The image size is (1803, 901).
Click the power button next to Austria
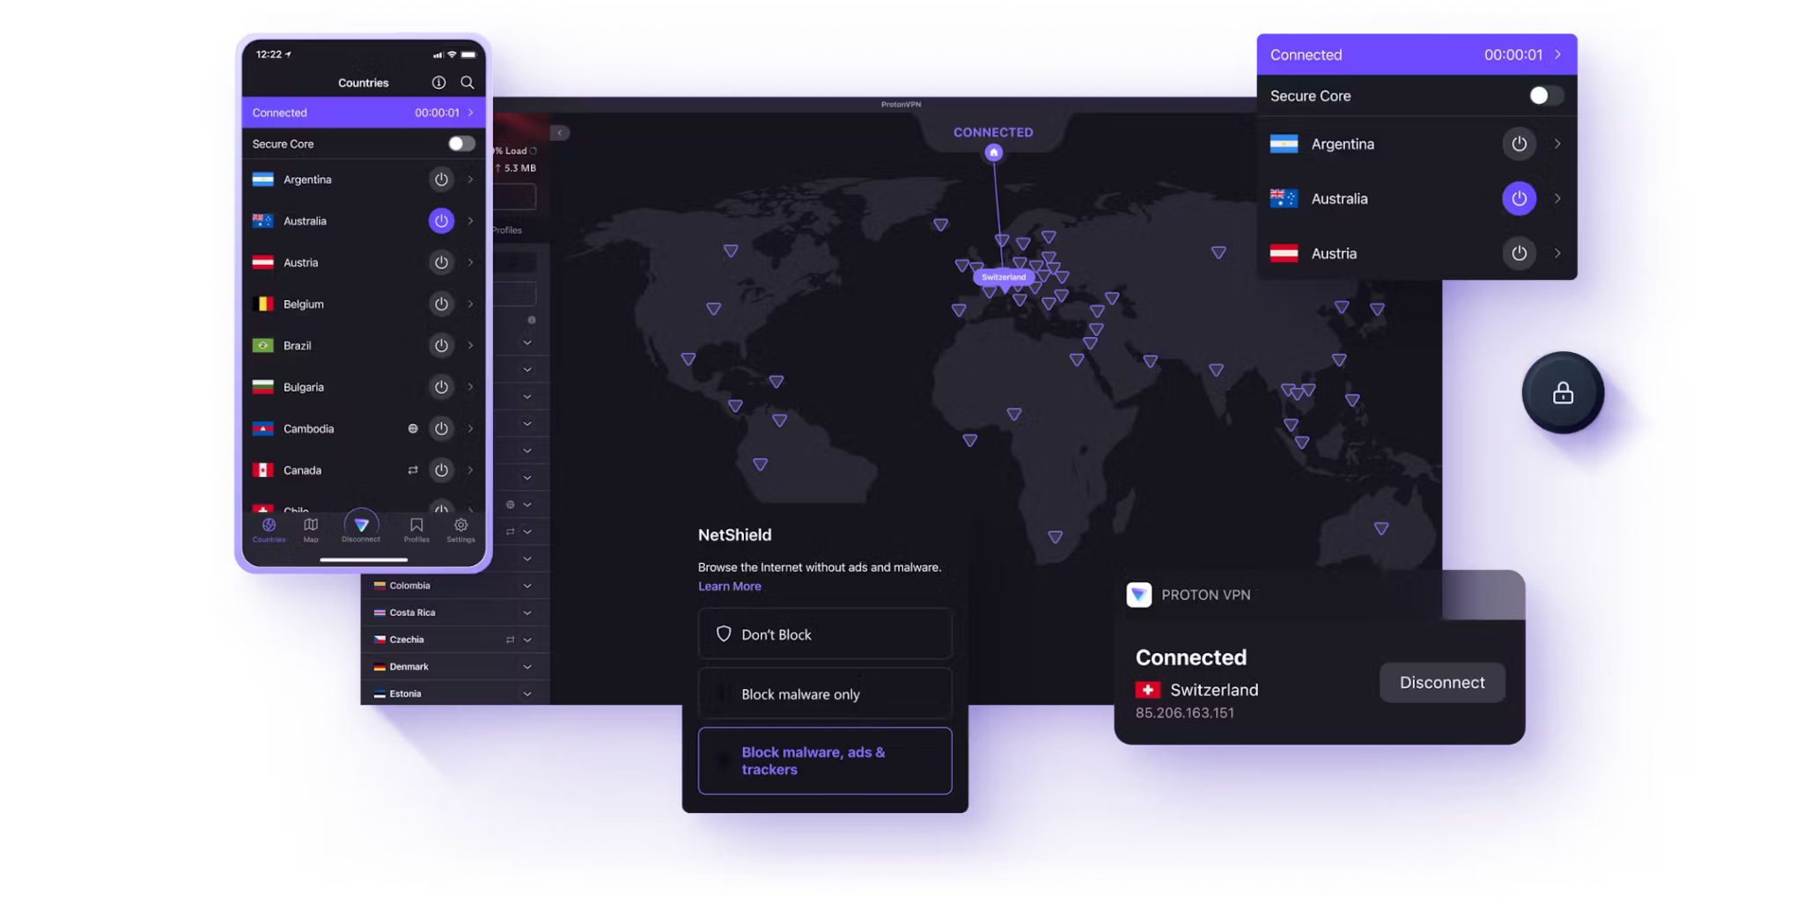tap(441, 262)
